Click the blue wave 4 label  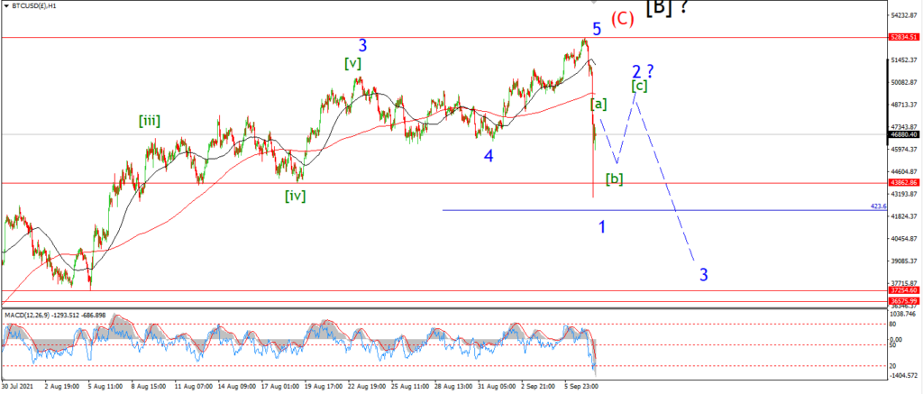pyautogui.click(x=489, y=156)
